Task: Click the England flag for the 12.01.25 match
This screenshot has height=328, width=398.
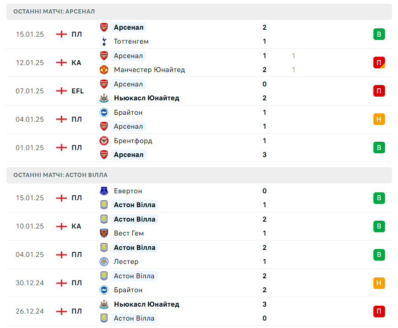Action: point(61,63)
